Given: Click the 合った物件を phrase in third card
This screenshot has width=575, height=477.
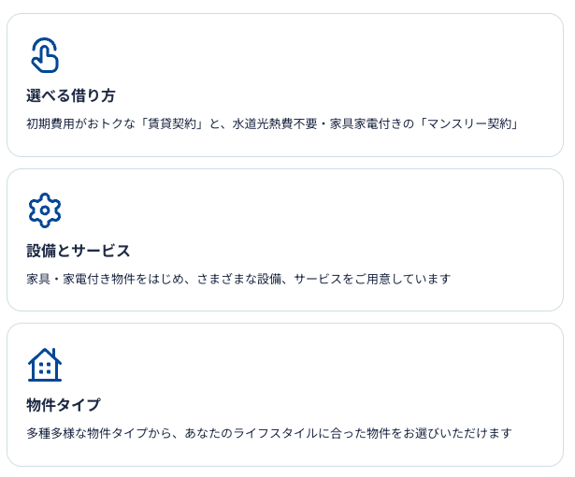Looking at the screenshot, I should (x=367, y=433).
